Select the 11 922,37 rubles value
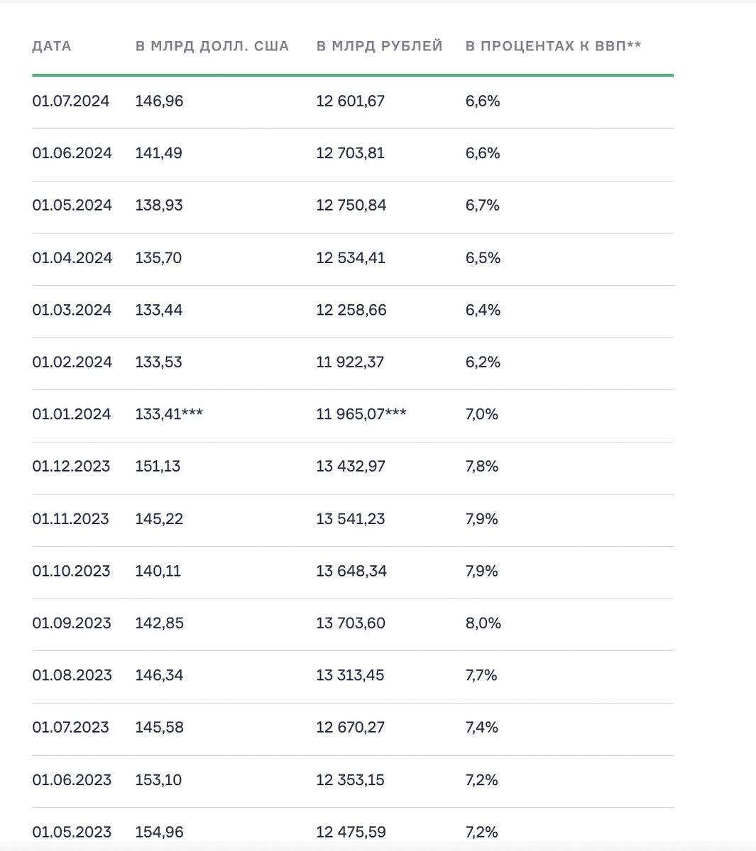This screenshot has height=851, width=756. pos(350,362)
